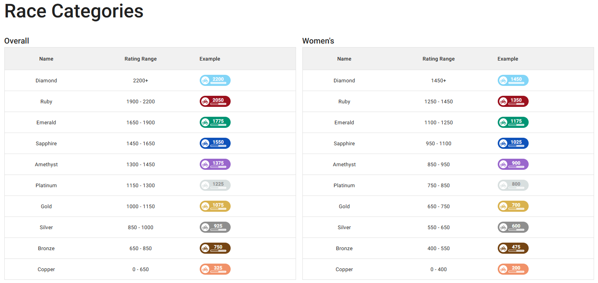The image size is (598, 283).
Task: Click the Women's table Example column header
Action: (508, 59)
